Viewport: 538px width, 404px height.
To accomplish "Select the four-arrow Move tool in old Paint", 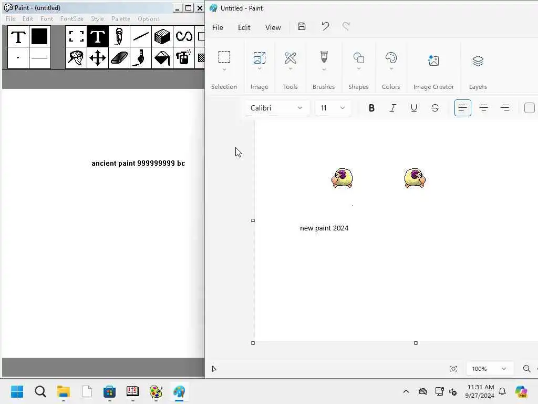I will click(97, 58).
